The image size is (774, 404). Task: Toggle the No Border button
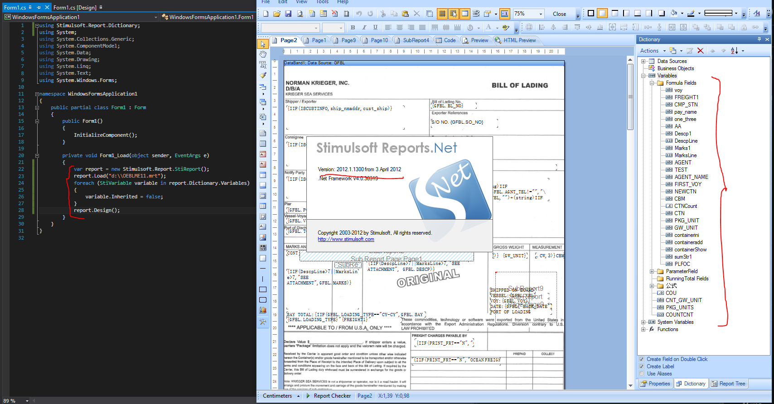[602, 14]
